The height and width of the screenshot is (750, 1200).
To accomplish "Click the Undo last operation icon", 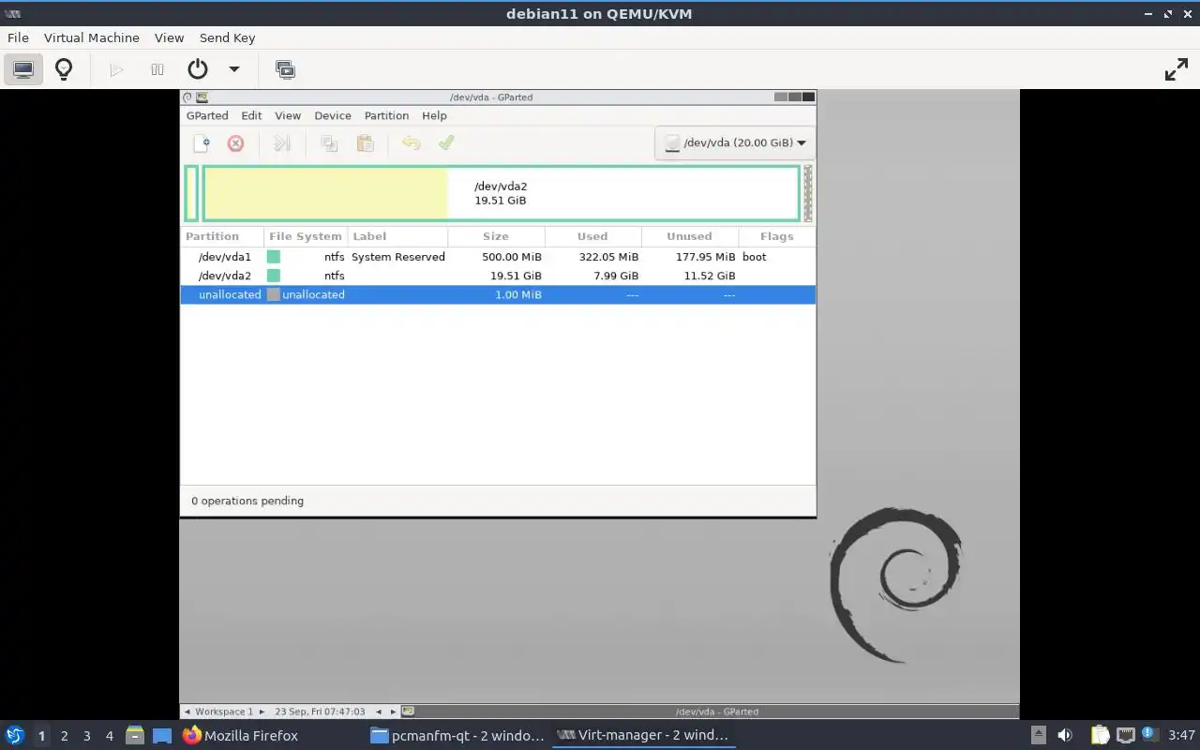I will tap(411, 142).
